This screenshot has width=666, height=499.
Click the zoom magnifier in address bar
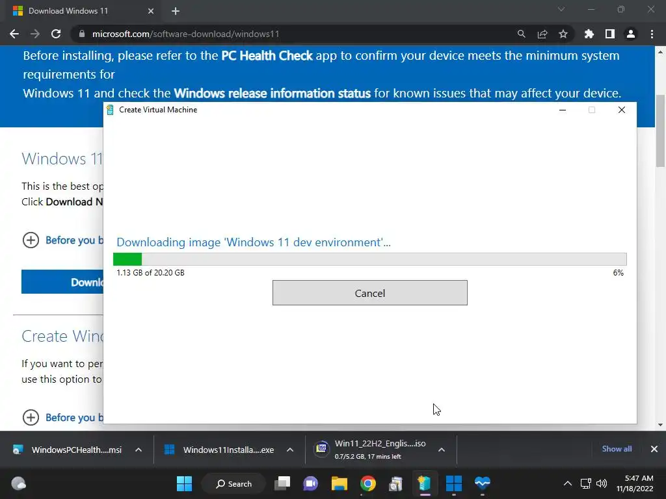tap(521, 34)
